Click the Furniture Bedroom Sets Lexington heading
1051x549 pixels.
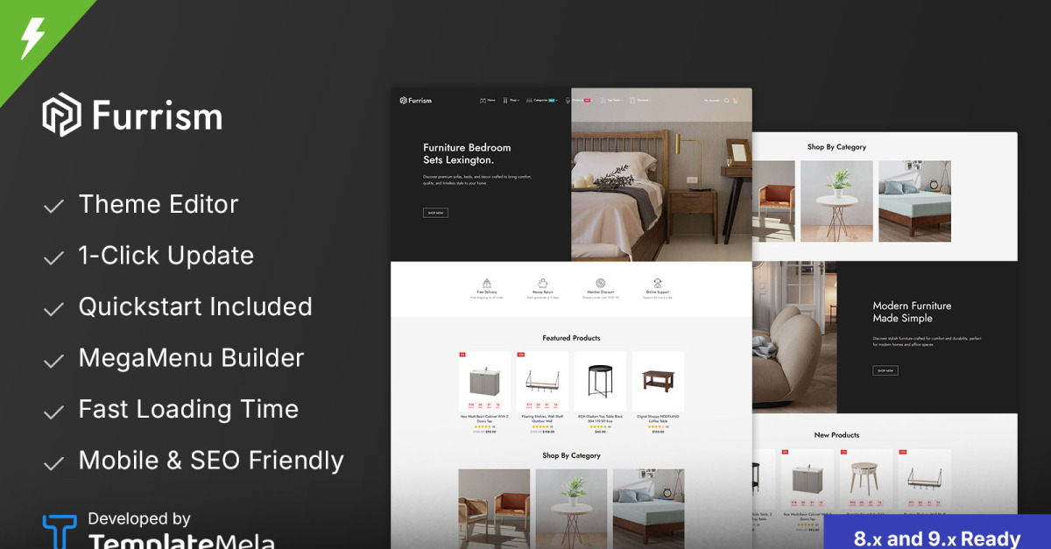(x=467, y=153)
